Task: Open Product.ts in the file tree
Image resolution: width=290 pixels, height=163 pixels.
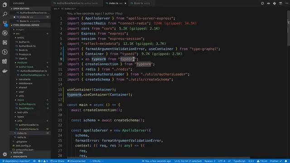Action: [x=30, y=54]
